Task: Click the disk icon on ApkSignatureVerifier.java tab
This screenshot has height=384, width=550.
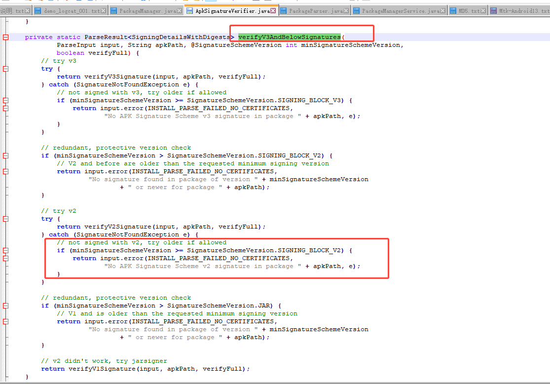Action: 190,11
